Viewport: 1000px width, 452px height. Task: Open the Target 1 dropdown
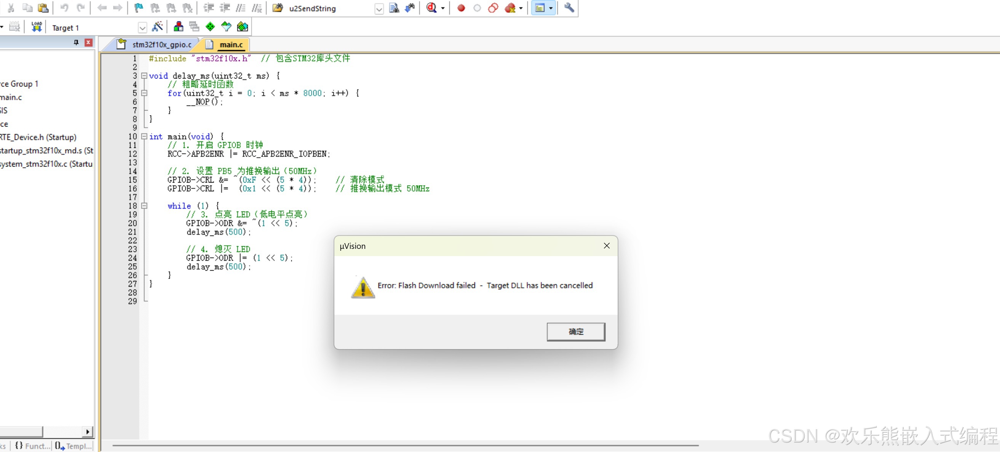[142, 27]
